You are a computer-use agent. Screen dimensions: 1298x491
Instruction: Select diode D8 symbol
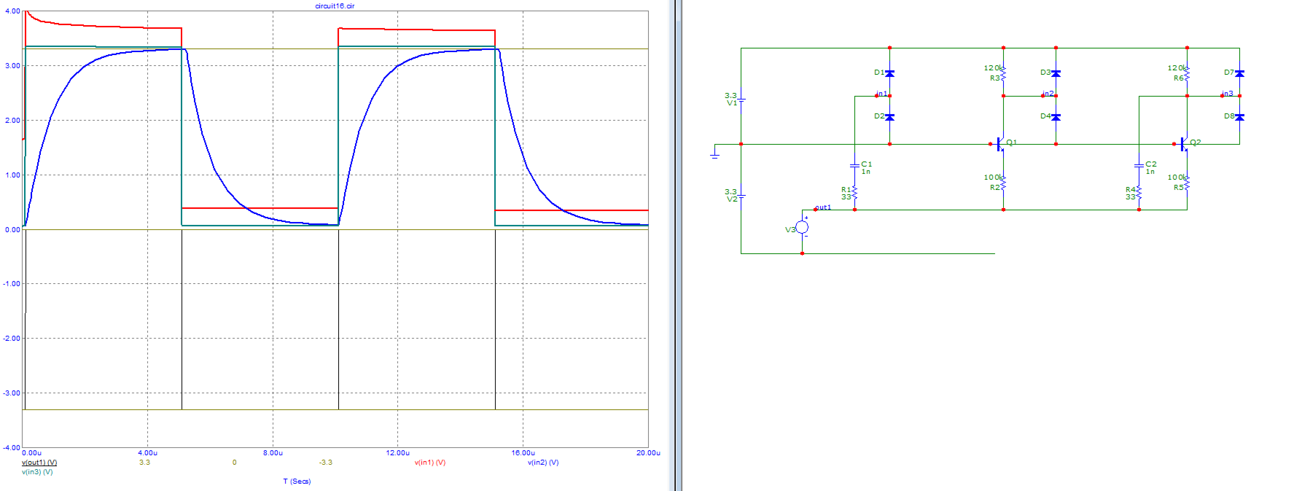click(x=1240, y=117)
